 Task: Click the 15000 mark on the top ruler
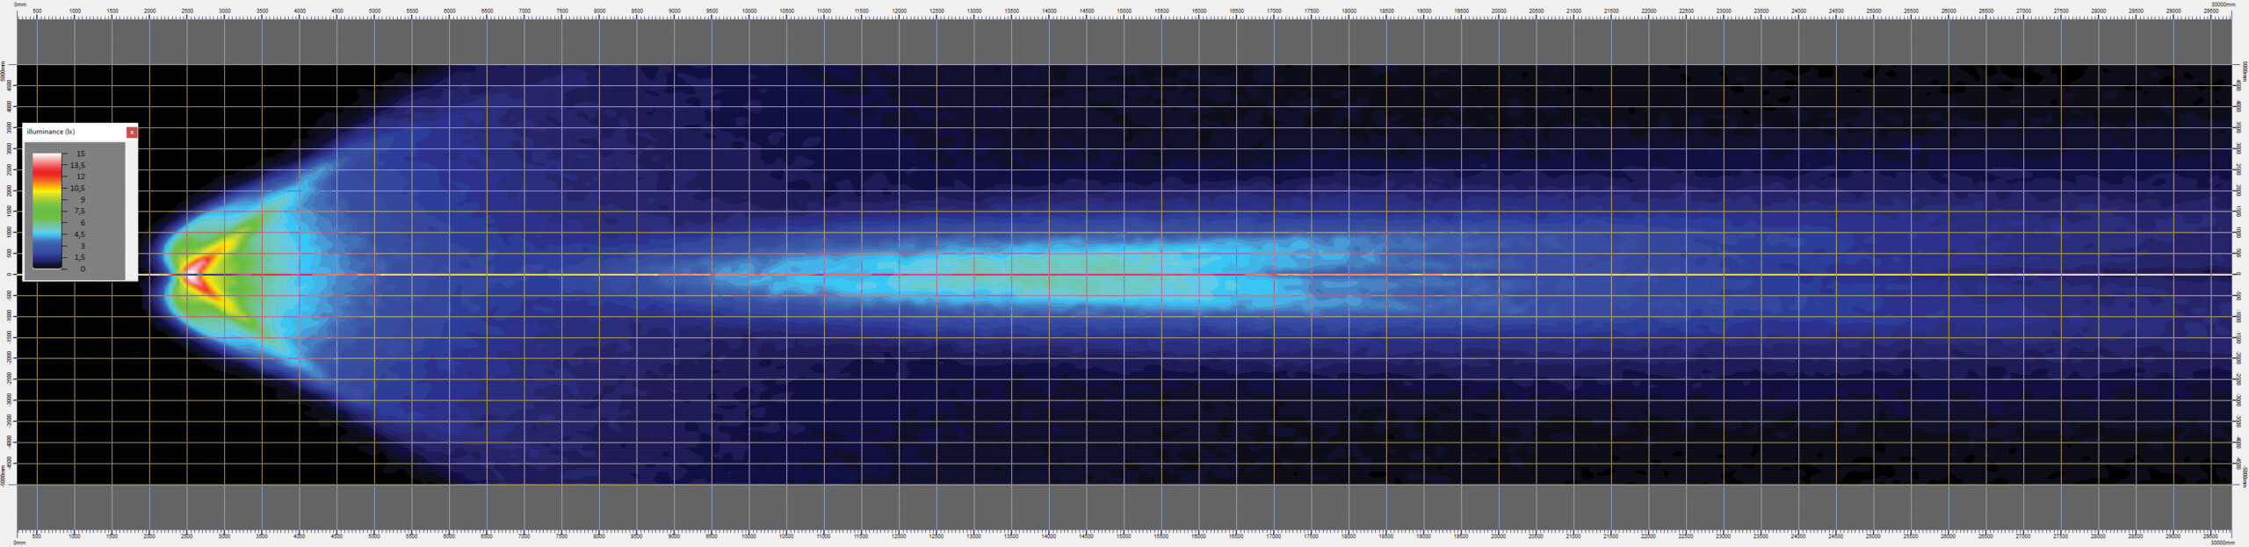(1124, 11)
